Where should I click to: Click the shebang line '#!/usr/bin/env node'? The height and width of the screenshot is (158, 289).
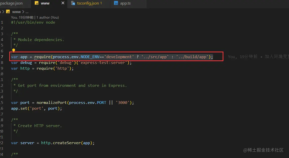(x=33, y=22)
